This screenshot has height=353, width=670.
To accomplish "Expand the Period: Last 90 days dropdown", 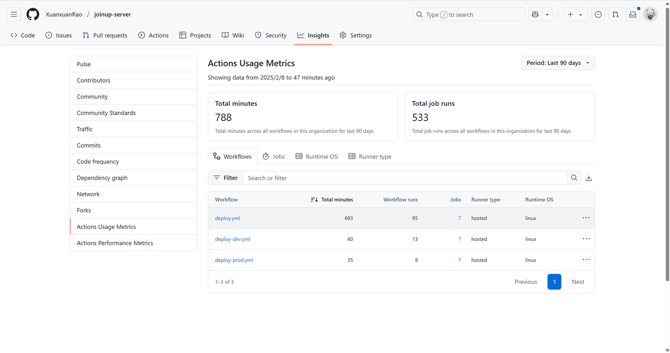I will (x=558, y=63).
